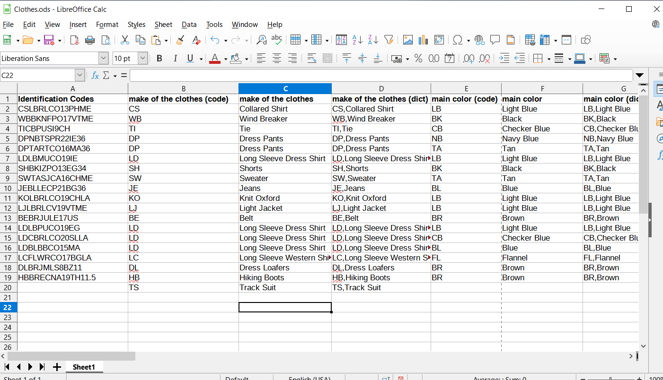The height and width of the screenshot is (380, 663).
Task: Open the Format menu
Action: (107, 25)
